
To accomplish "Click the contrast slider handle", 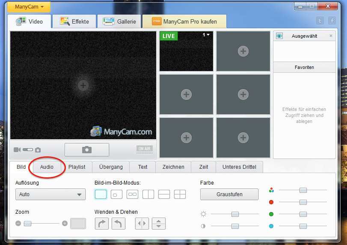I will pyautogui.click(x=235, y=226).
